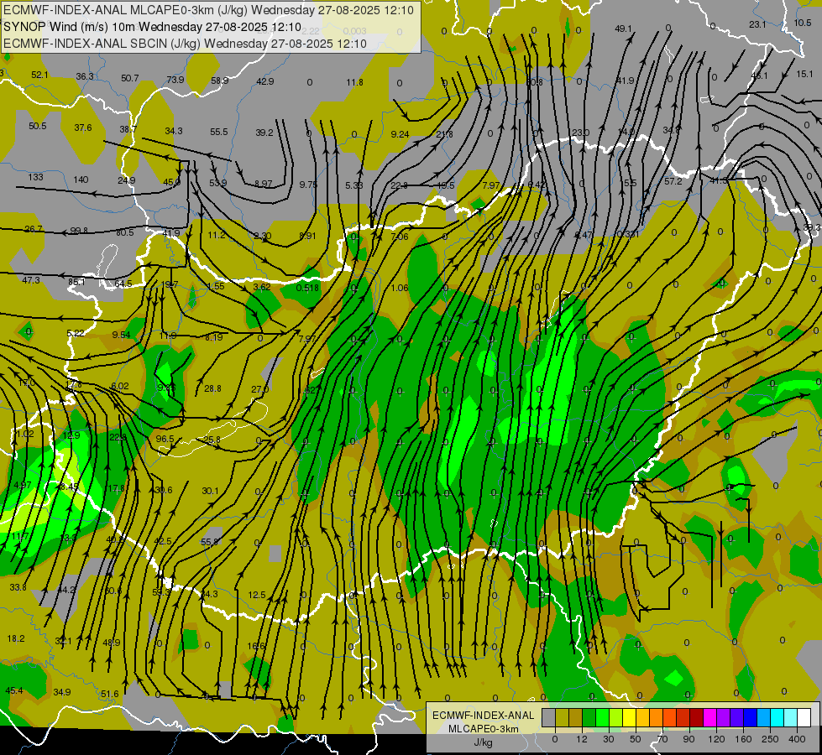Click the SYNOP Wind 10m title line

(152, 27)
